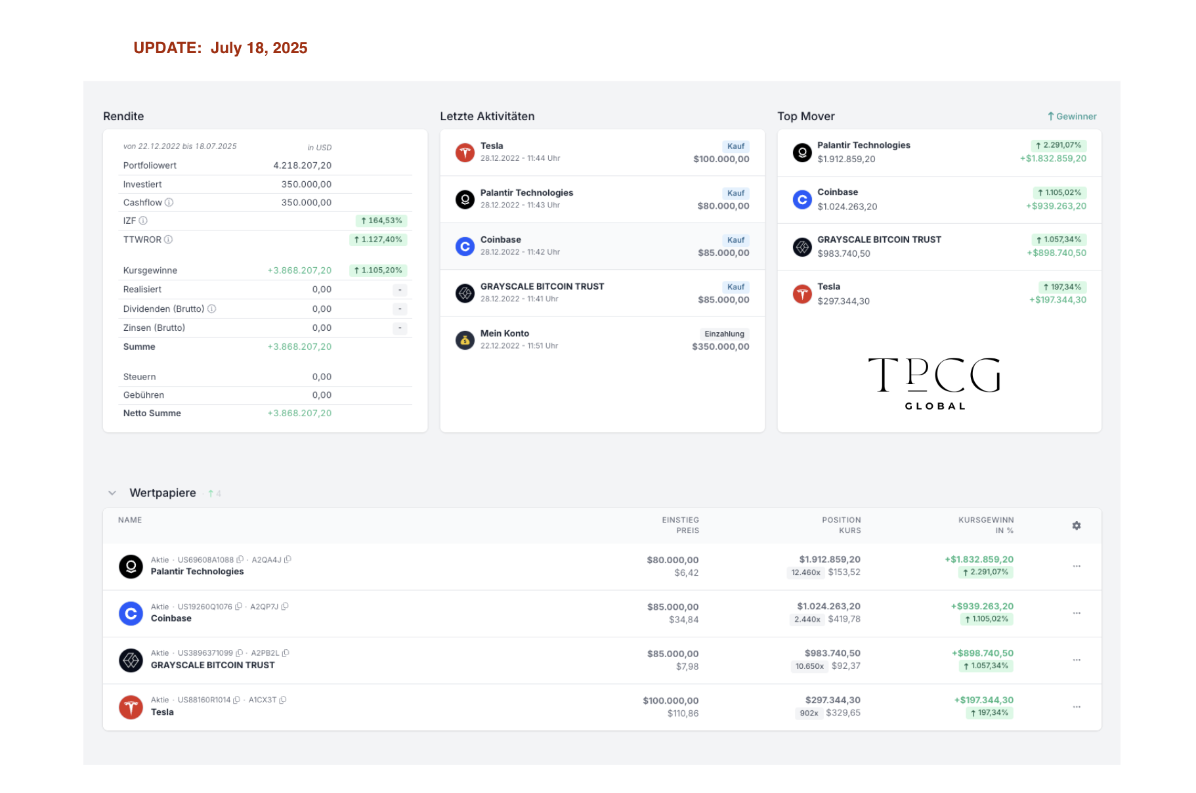Open GRAYSCALE BITCOIN TRUST in Top Mover
Viewport: 1196px width, 793px height.
939,247
